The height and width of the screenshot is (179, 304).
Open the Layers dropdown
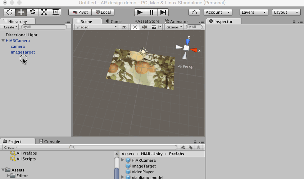254,12
